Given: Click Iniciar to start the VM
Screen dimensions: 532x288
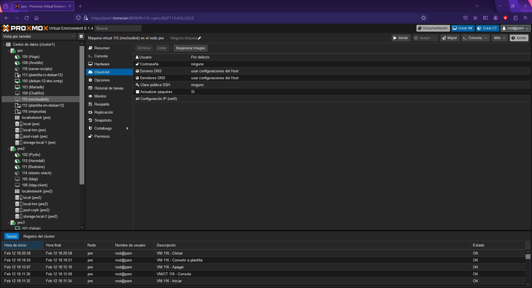Looking at the screenshot, I should tap(401, 38).
